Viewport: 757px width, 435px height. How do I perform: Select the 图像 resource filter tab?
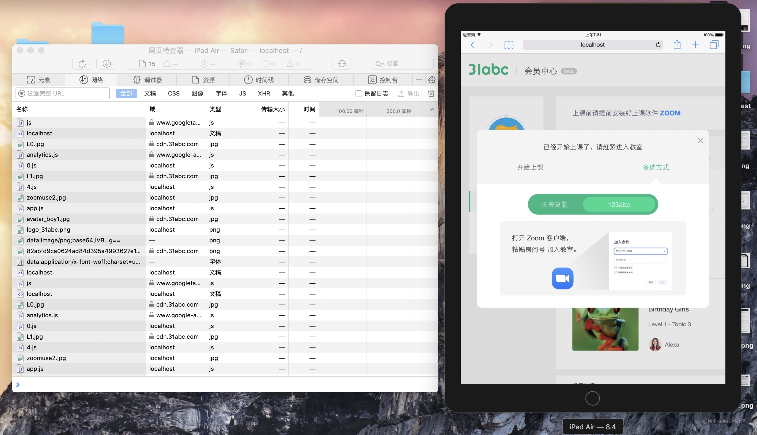tap(197, 93)
